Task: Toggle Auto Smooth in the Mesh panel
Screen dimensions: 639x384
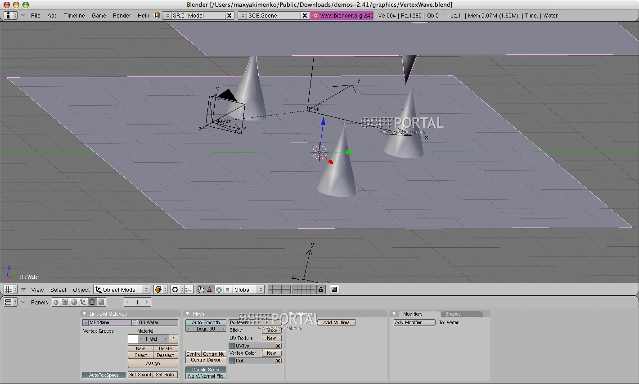Action: [206, 322]
